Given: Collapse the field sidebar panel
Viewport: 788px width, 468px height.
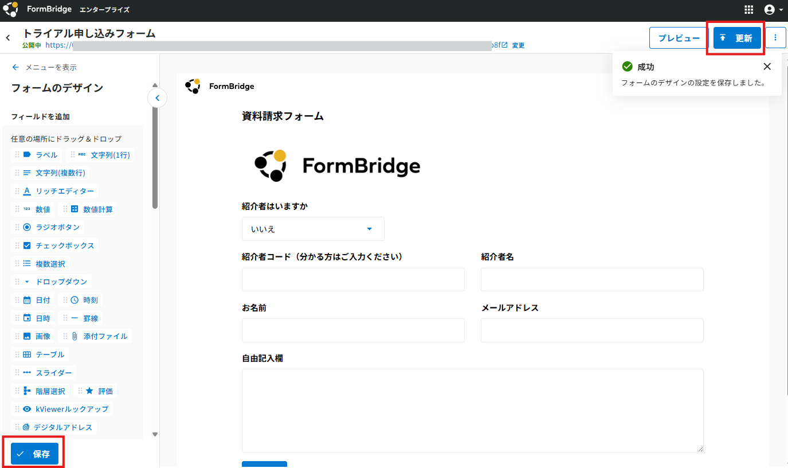Looking at the screenshot, I should click(158, 98).
